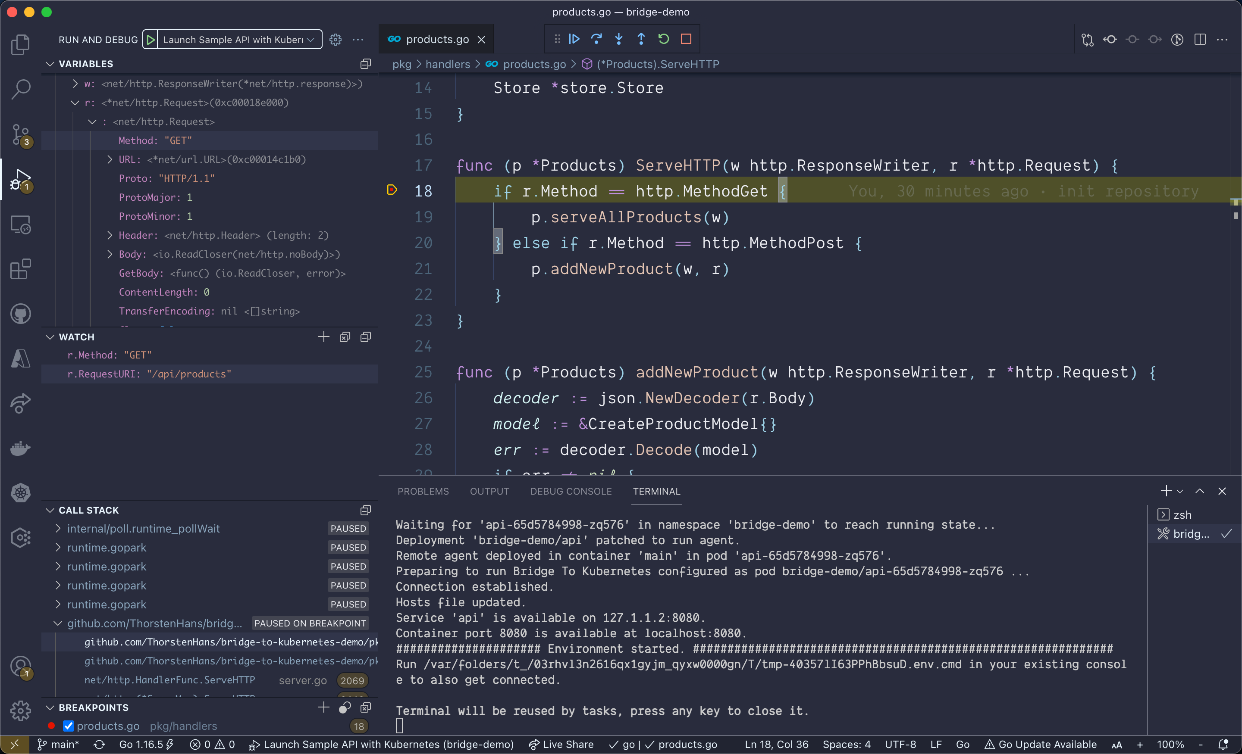Click Live Share in status bar
This screenshot has height=754, width=1242.
point(561,745)
